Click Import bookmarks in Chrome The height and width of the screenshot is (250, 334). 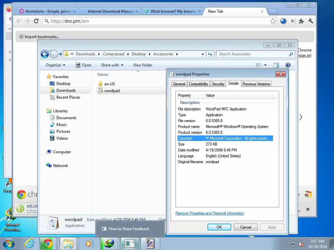point(39,36)
